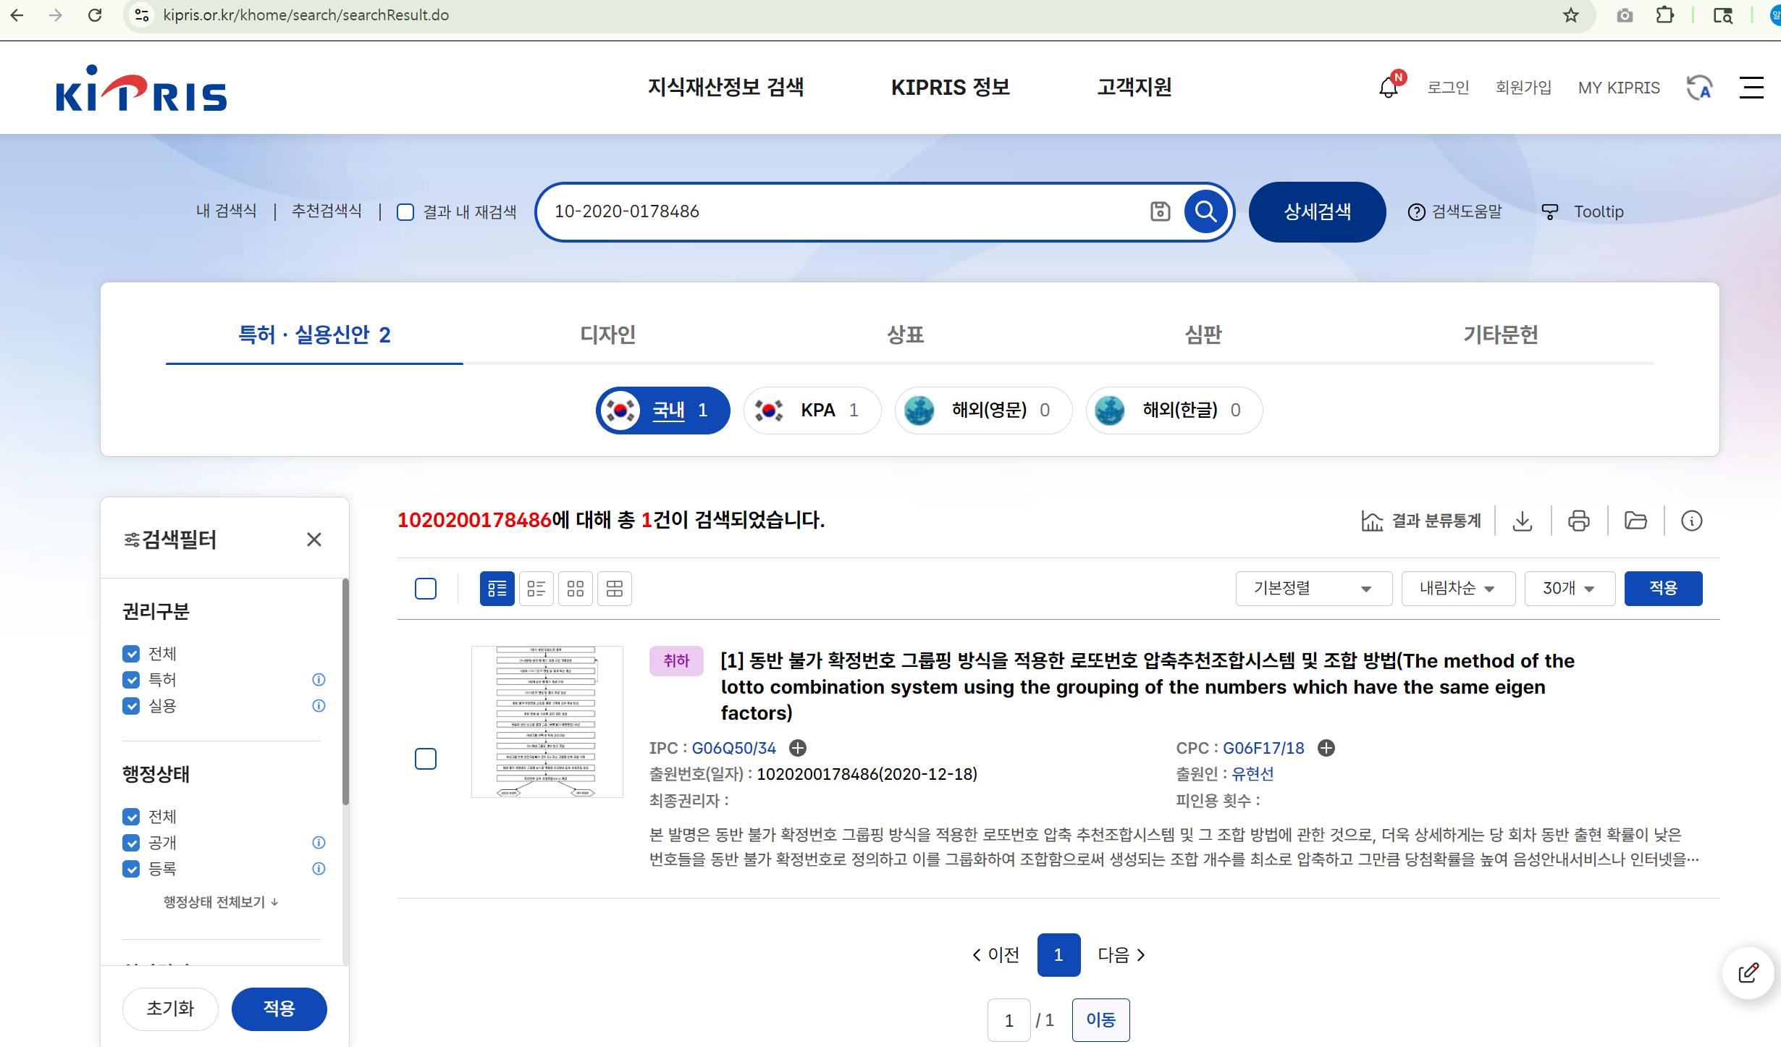Switch to 심판 tab
The image size is (1781, 1047).
1203,335
